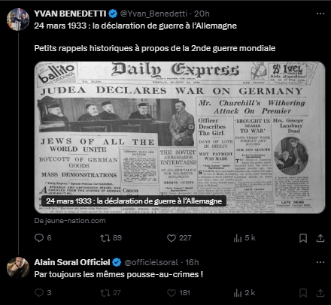Reply to Yvan Benedetti's post

click(x=43, y=237)
